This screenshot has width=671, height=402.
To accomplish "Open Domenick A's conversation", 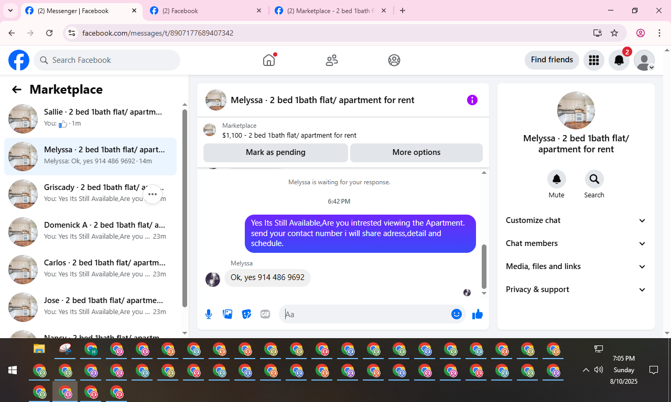I will click(90, 232).
